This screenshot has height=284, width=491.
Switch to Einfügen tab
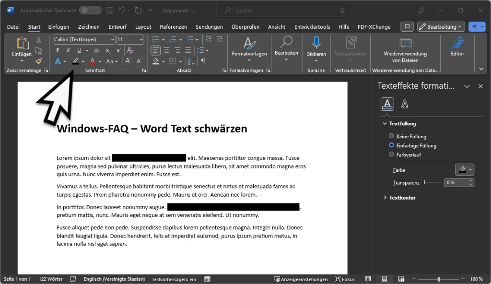click(x=58, y=27)
